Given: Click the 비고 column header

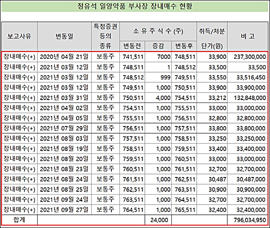Looking at the screenshot, I should pyautogui.click(x=247, y=36).
